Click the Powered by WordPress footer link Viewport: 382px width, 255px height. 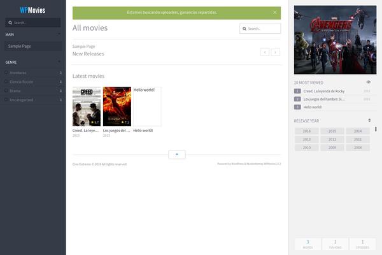point(249,164)
